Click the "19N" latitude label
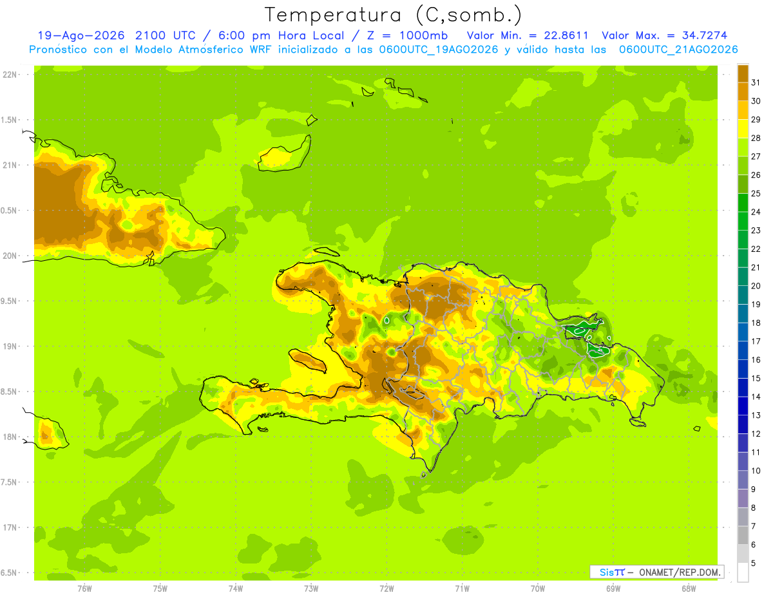 click(9, 346)
